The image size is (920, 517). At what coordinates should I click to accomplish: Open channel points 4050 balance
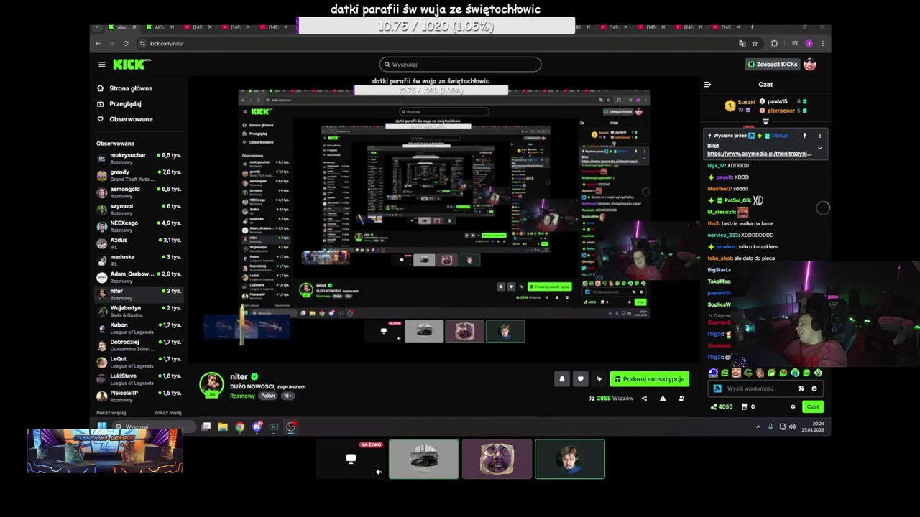click(721, 406)
